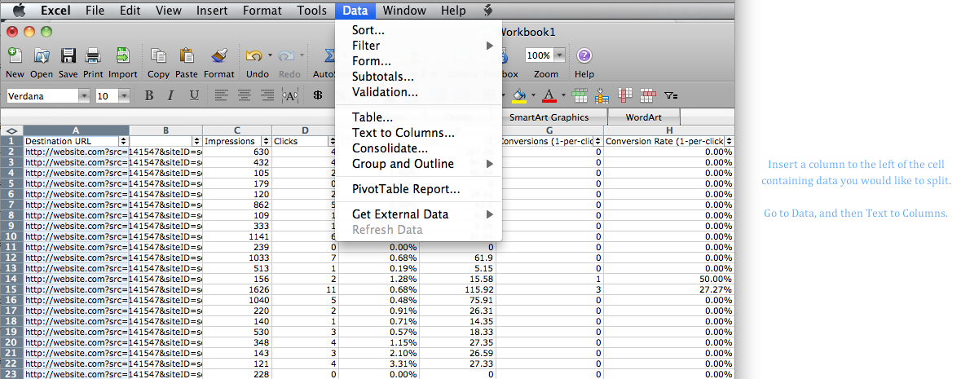Open Excel Help via purple question icon
Screen dimensions: 970x379
584,55
